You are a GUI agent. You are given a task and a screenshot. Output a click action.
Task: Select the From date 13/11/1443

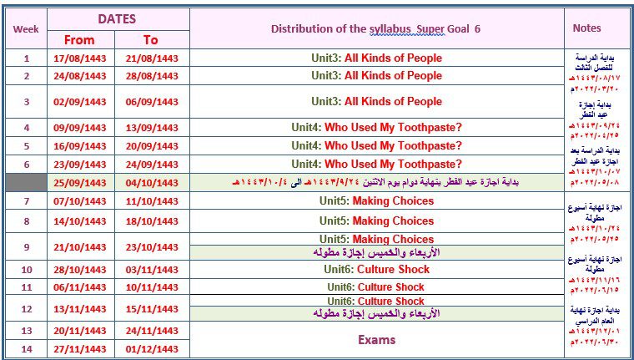point(80,309)
